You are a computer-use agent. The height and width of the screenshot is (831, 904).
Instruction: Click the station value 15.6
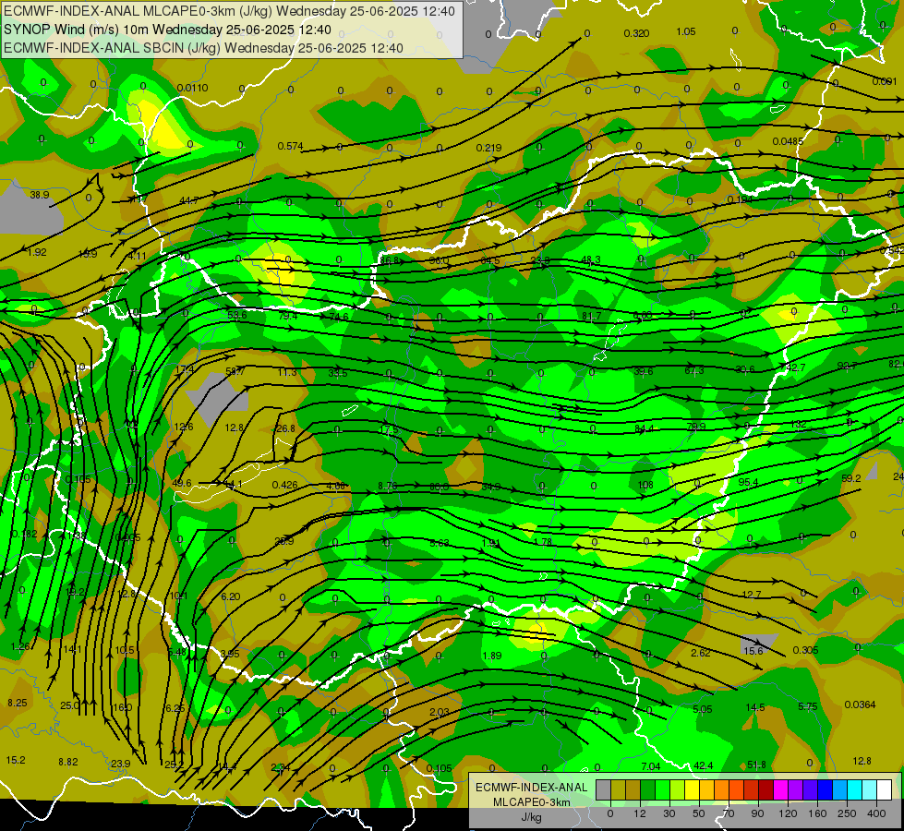tap(753, 651)
